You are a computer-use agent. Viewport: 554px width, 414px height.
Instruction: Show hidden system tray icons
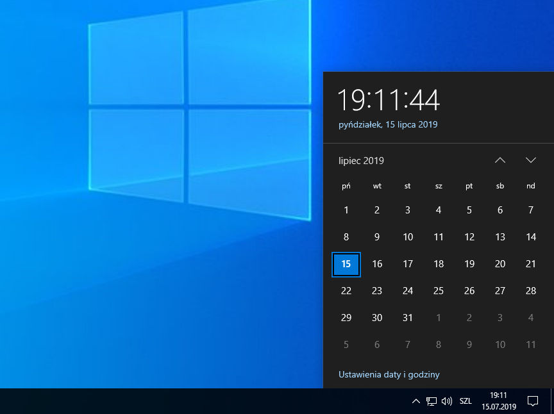click(415, 401)
